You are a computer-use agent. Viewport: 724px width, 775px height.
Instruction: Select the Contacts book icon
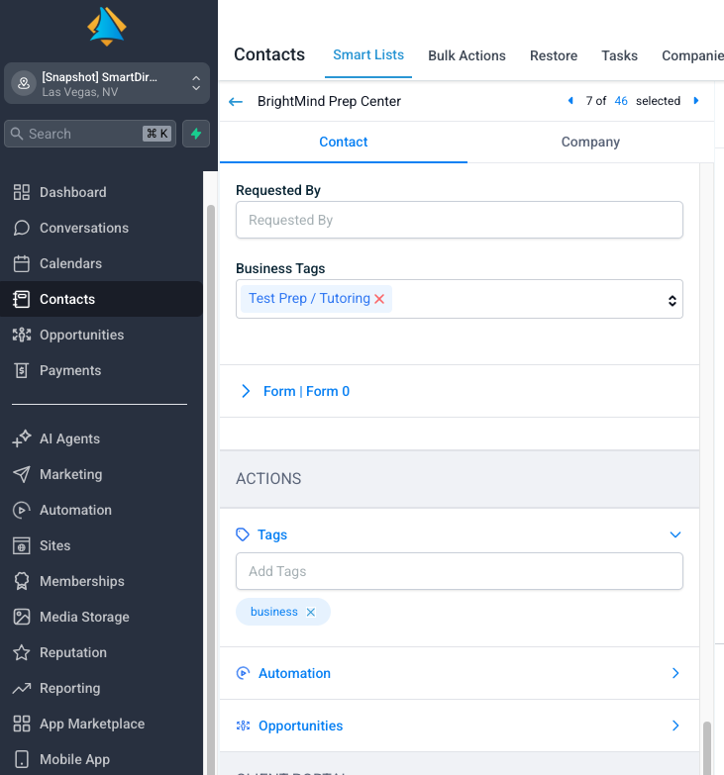21,299
